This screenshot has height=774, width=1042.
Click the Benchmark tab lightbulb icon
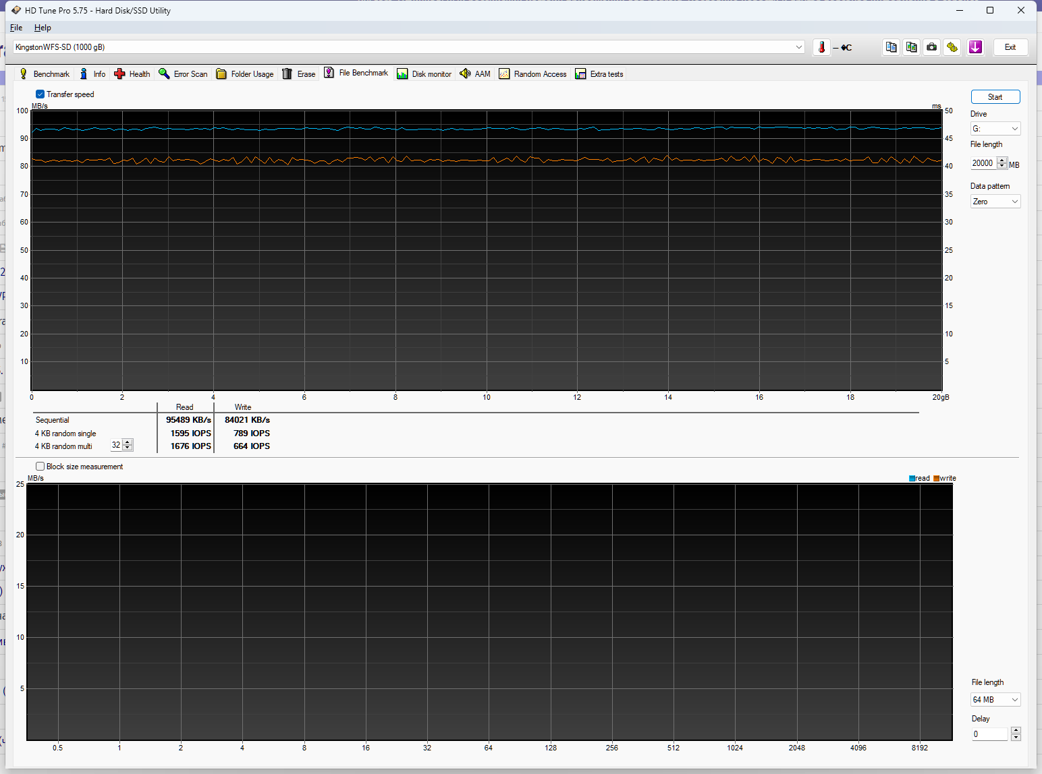coord(24,73)
